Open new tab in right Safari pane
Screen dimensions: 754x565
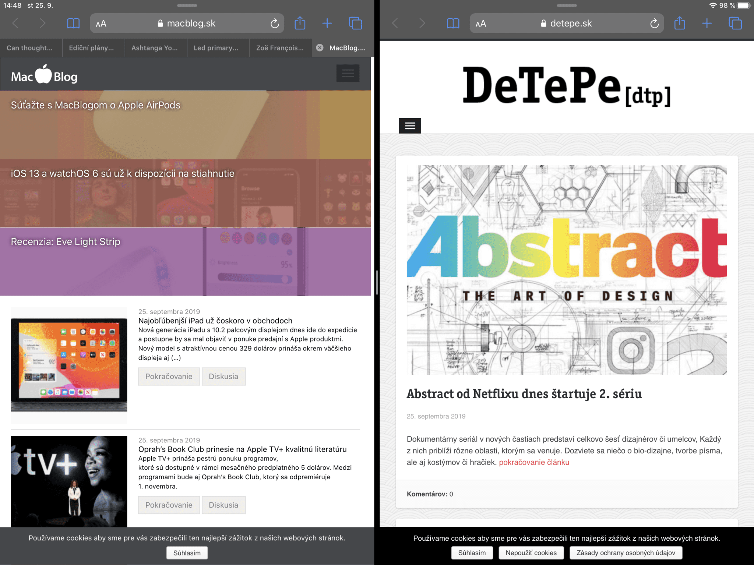707,24
